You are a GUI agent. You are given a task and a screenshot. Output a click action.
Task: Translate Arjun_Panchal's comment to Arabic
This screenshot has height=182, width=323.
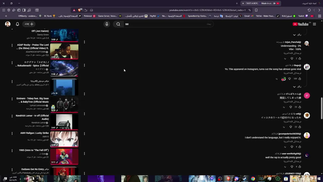tap(292, 53)
